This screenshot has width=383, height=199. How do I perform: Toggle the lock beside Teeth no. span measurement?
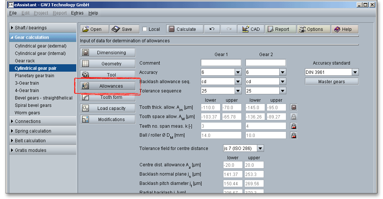(x=294, y=126)
